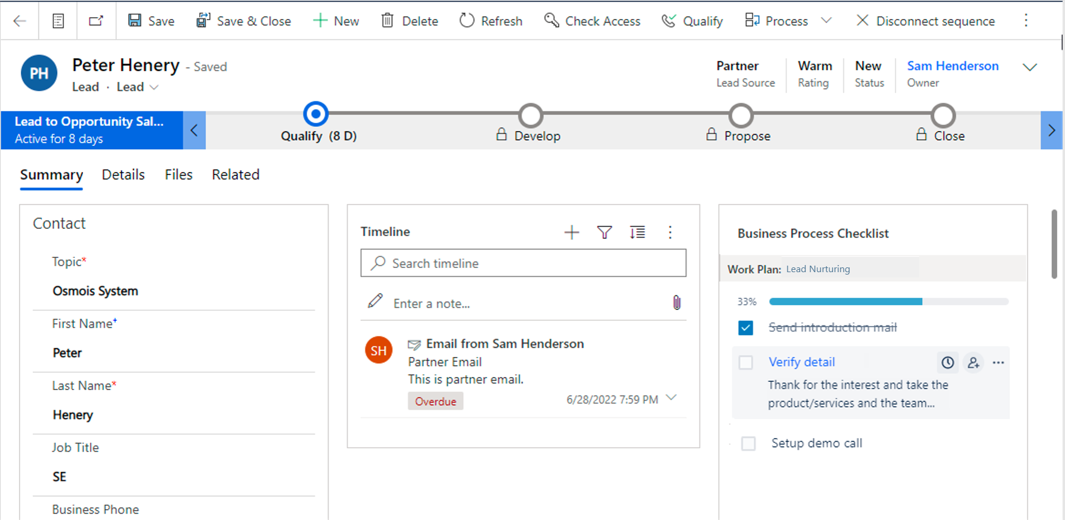Run Check Access
1065x520 pixels.
[x=592, y=21]
